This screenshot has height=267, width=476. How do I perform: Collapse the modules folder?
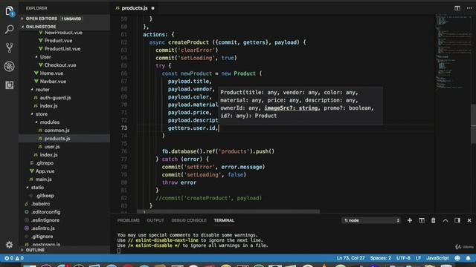50,122
